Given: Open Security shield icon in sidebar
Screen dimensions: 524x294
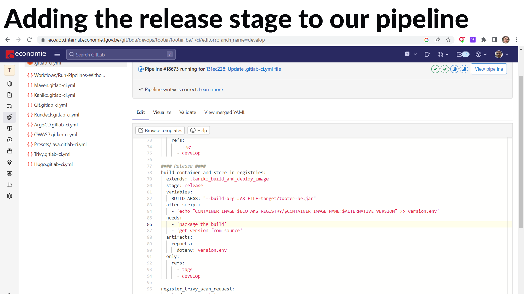Looking at the screenshot, I should (x=10, y=129).
